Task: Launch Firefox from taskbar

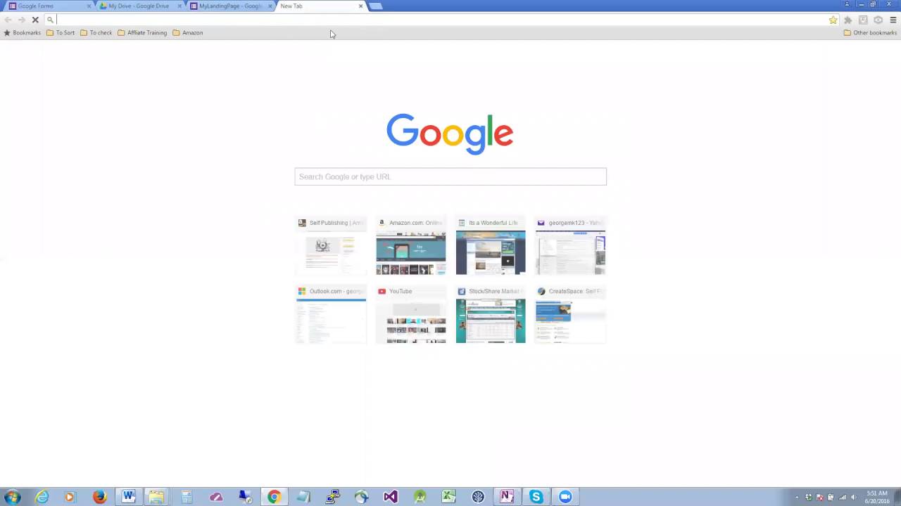Action: pos(99,497)
